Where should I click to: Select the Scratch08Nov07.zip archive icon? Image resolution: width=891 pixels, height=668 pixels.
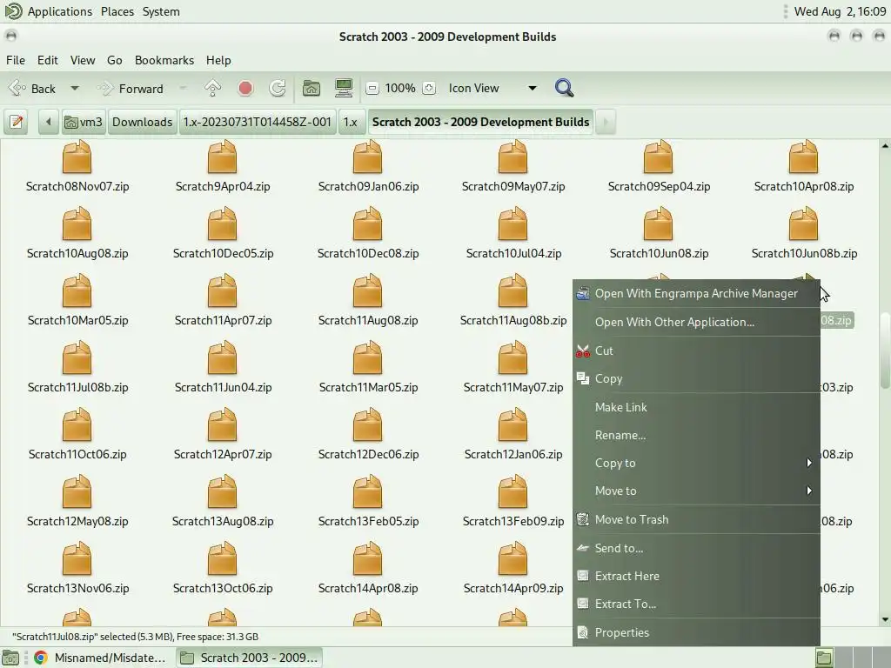(x=77, y=157)
